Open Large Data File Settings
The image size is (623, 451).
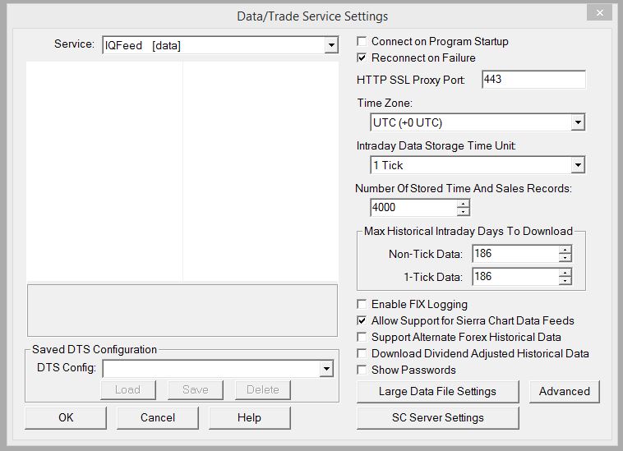click(437, 392)
